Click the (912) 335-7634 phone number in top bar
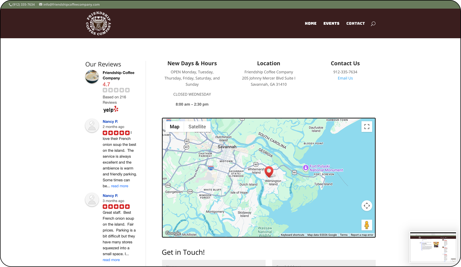Screen dimensions: 461x267 (x=23, y=5)
